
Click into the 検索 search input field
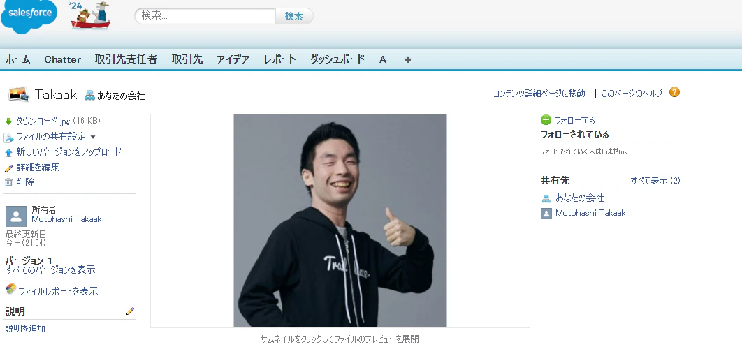[x=205, y=16]
